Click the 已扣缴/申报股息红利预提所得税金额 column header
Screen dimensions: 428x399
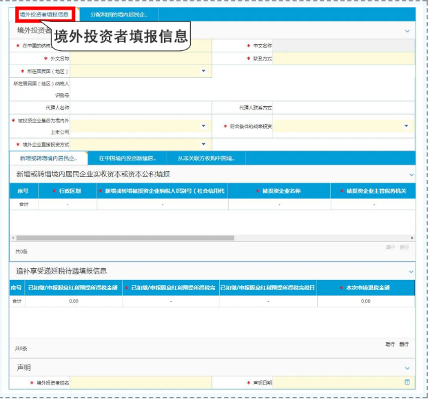point(73,288)
